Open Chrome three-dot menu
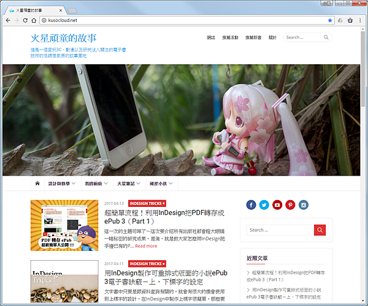Screen dimensions: 368x306 coord(360,20)
